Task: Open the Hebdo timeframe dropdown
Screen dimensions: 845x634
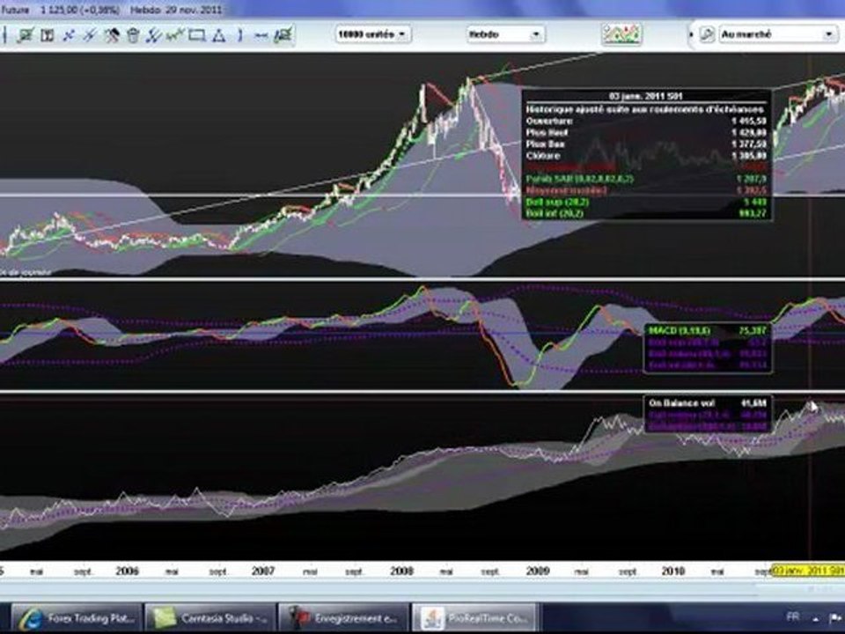Action: [x=505, y=34]
